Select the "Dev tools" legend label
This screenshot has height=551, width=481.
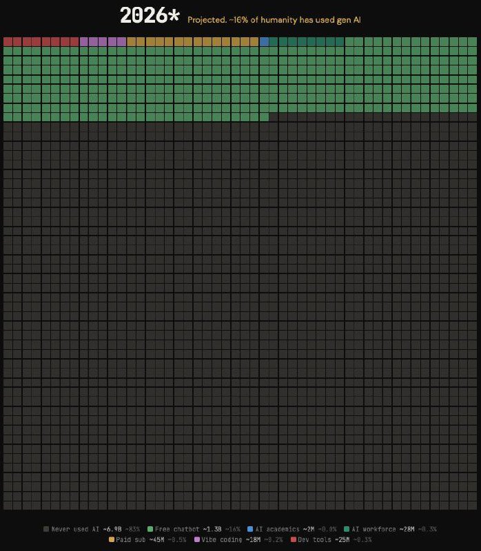315,540
